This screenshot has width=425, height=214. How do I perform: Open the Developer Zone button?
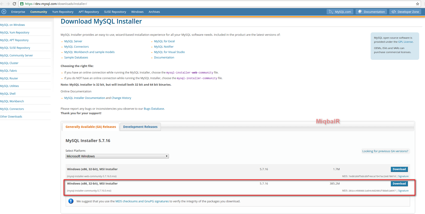tap(405, 12)
